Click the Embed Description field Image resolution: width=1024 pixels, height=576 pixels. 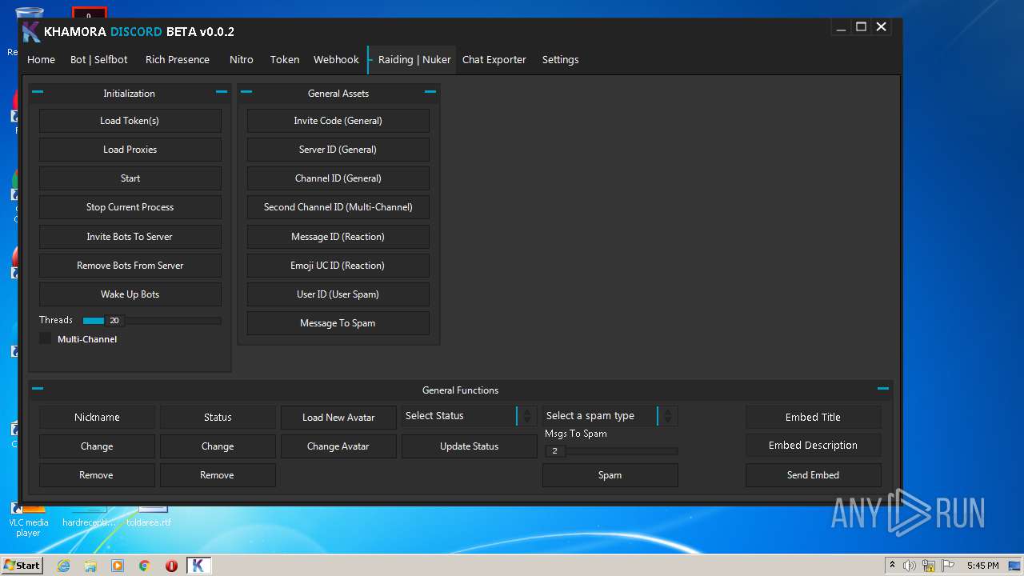point(814,446)
